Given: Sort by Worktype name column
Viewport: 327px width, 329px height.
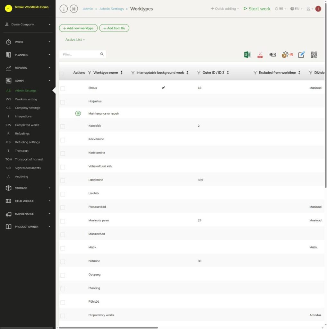Looking at the screenshot, I should 121,73.
